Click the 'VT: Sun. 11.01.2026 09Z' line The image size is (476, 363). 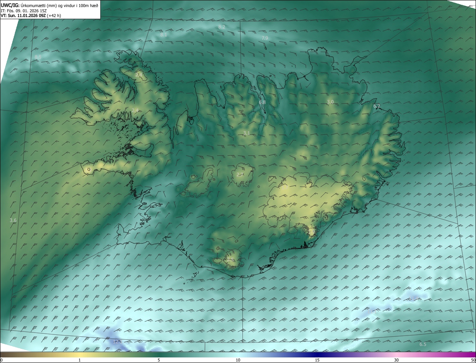(31, 16)
